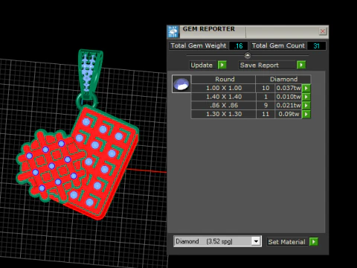Image resolution: width=357 pixels, height=268 pixels.
Task: Click the green arrow for .86 X .86 row
Action: click(306, 106)
